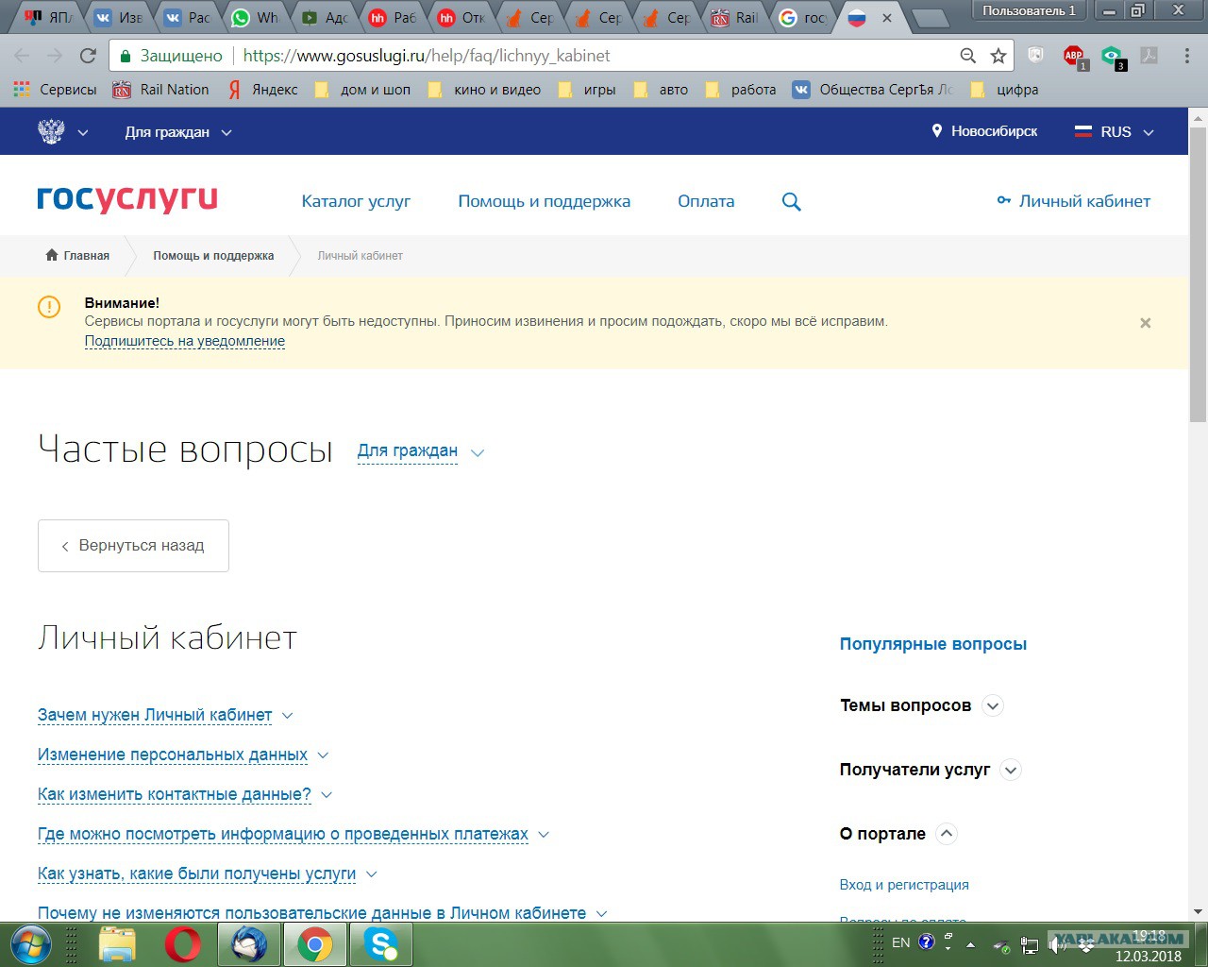Open Skype from the taskbar
Viewport: 1208px width, 967px height.
(x=381, y=943)
